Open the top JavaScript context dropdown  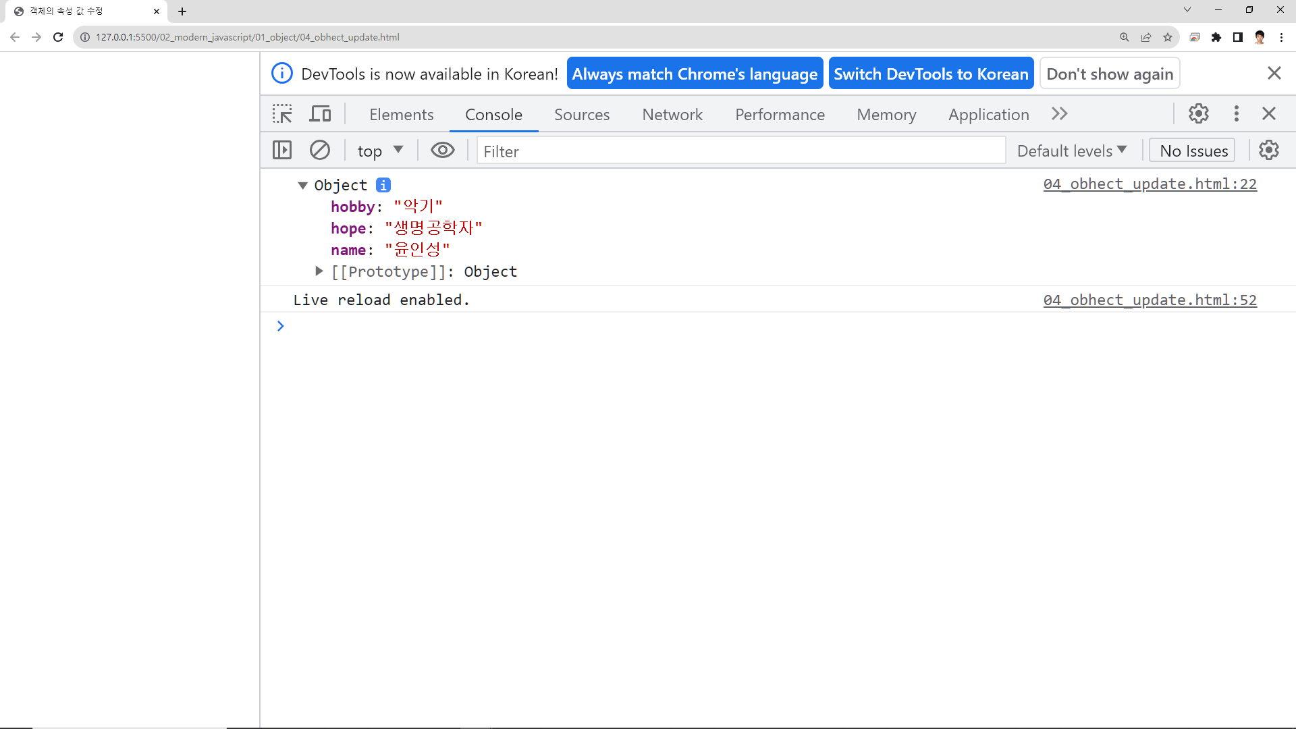click(x=380, y=151)
